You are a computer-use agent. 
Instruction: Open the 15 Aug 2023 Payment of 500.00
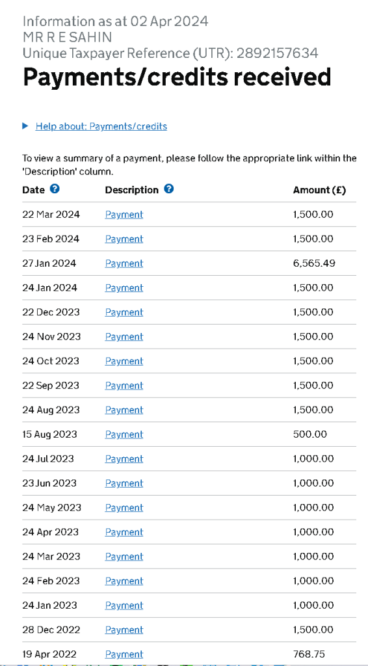click(x=124, y=434)
